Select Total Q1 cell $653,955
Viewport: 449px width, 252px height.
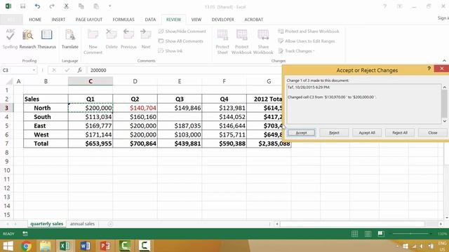[91, 143]
